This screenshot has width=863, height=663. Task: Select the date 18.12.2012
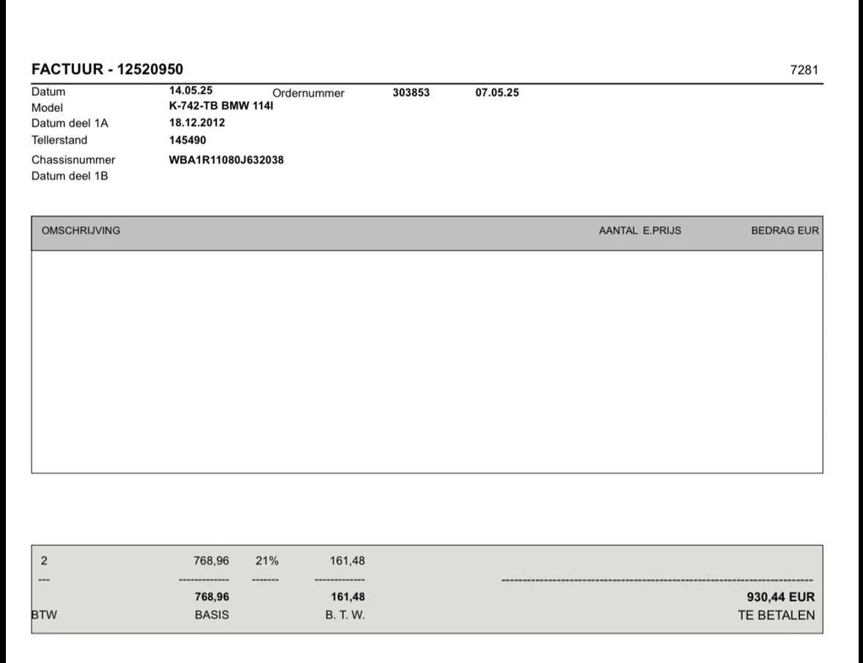click(197, 122)
